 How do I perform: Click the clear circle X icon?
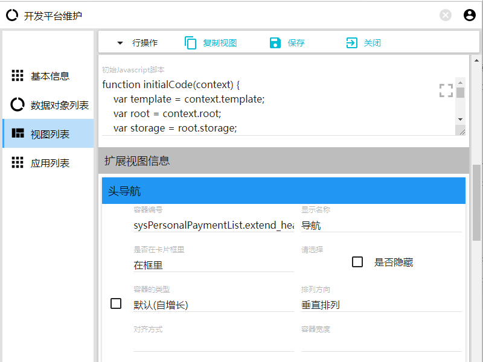point(446,16)
